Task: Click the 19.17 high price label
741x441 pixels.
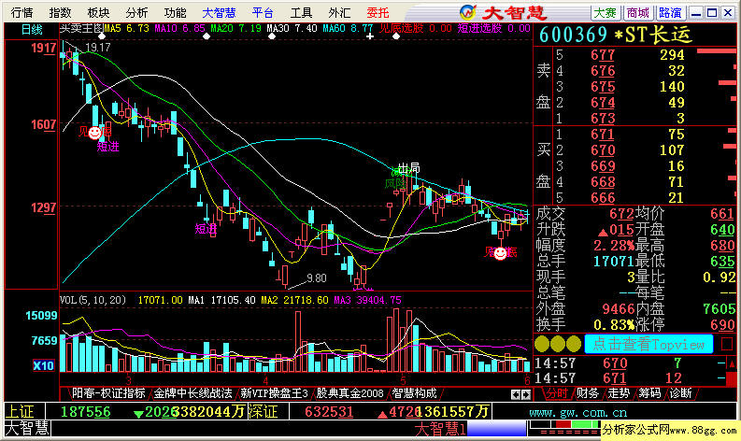Action: pyautogui.click(x=98, y=48)
